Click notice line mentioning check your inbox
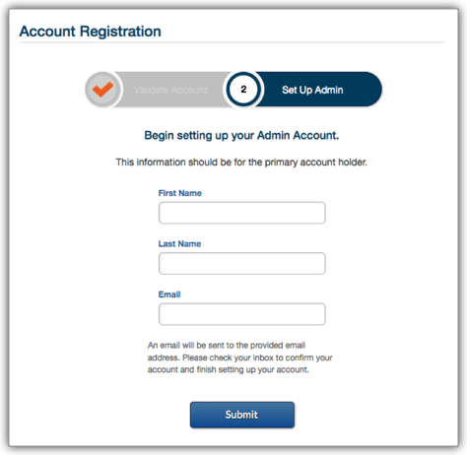Screen dimensions: 467x455 click(x=239, y=357)
